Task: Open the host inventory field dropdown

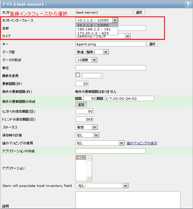Action: 102,186
